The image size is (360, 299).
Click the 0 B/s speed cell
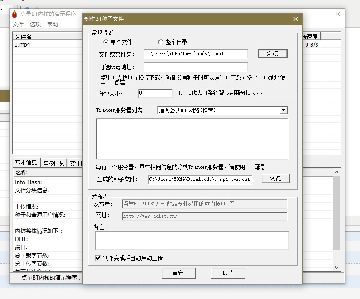312,45
